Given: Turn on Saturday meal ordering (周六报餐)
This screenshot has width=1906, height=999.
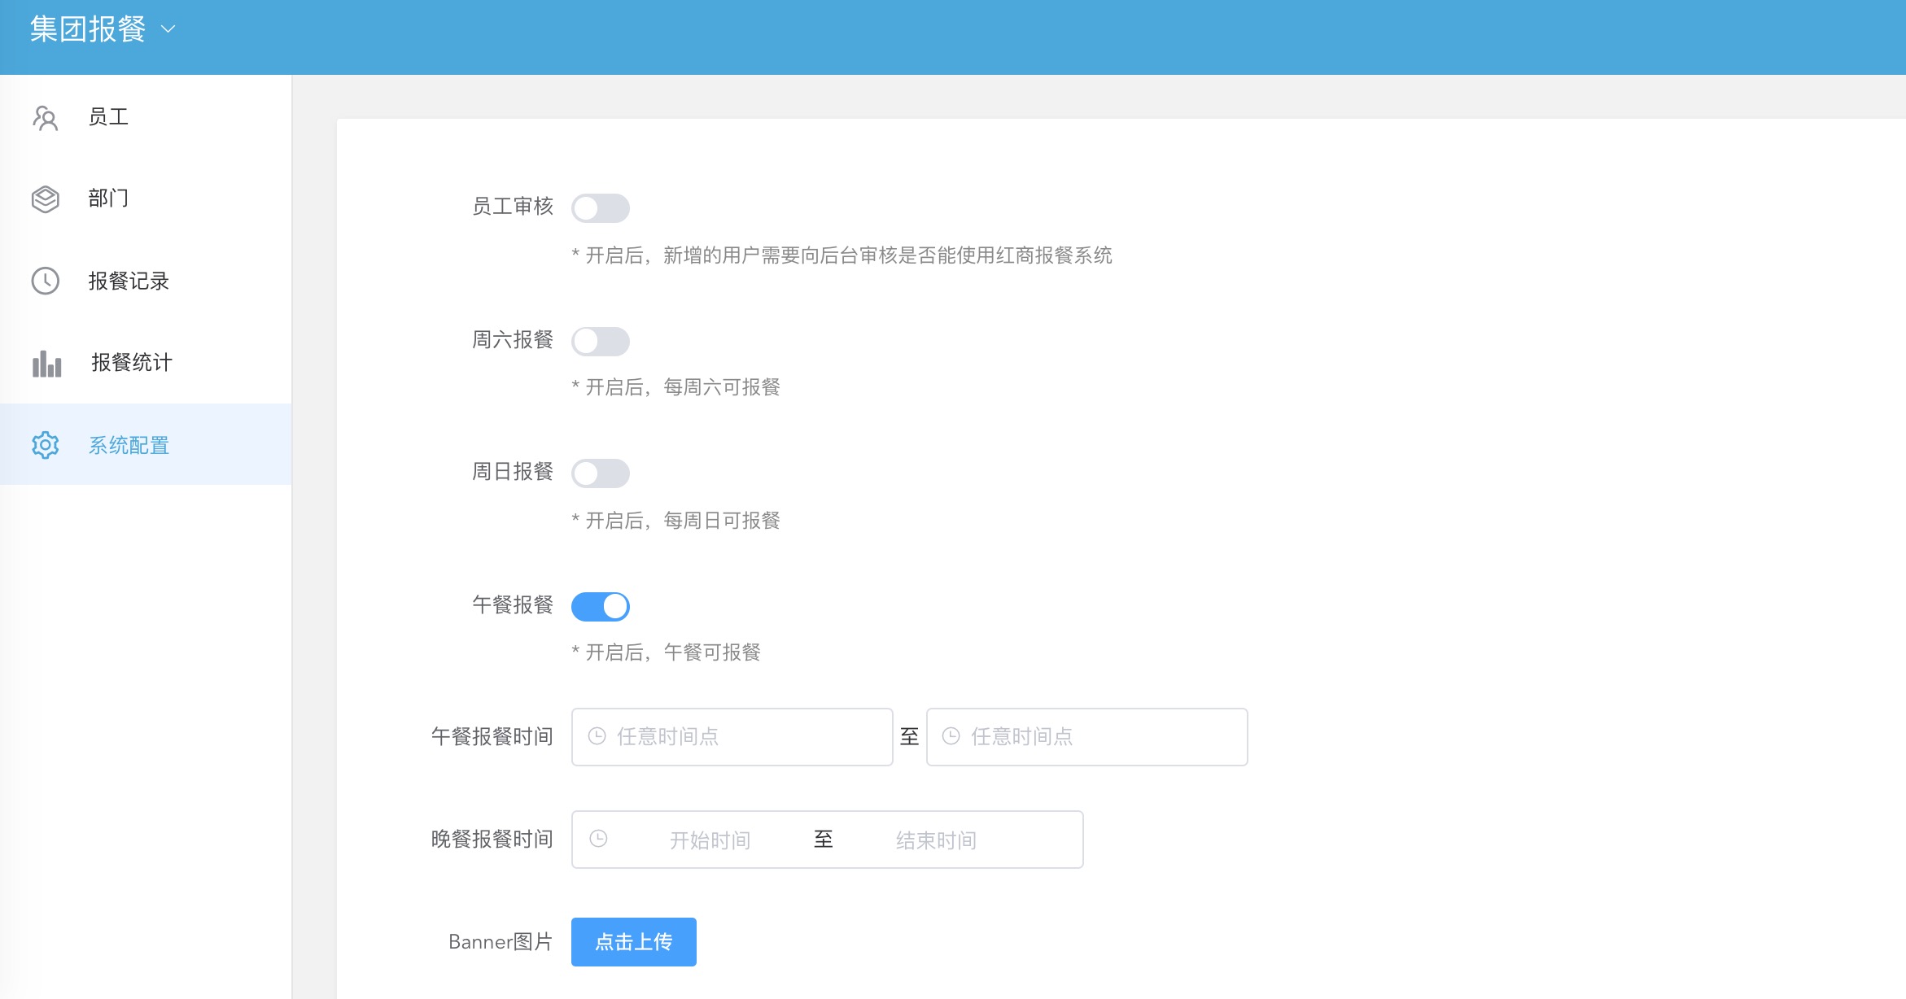Looking at the screenshot, I should tap(601, 341).
